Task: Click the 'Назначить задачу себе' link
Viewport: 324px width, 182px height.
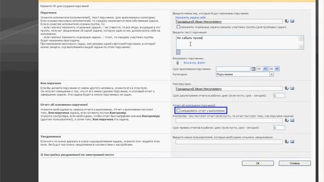Action: point(190,18)
